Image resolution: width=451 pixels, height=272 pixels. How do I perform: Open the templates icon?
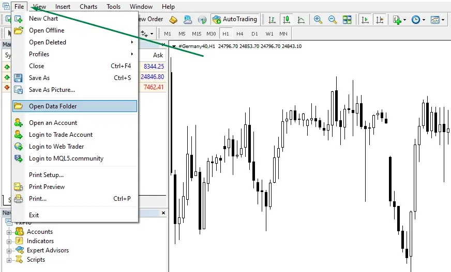tap(435, 20)
